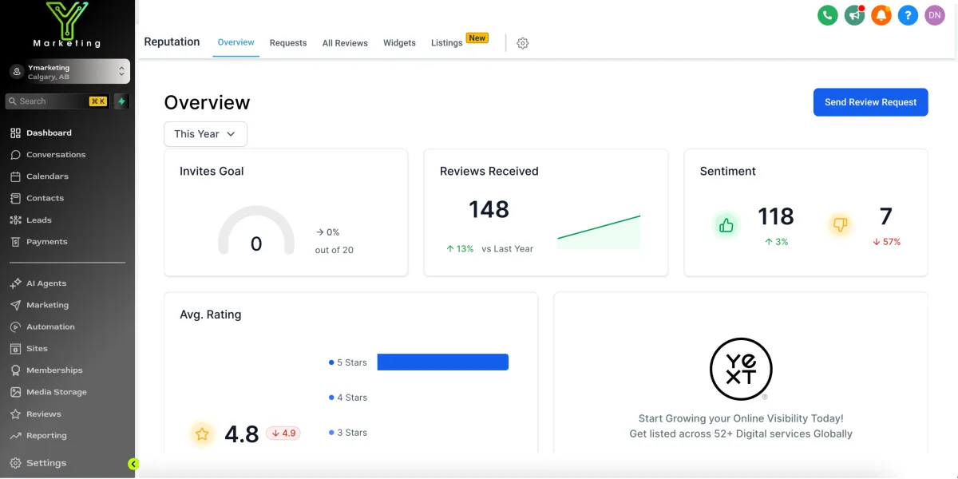
Task: Select the Requests tab
Action: coord(288,43)
